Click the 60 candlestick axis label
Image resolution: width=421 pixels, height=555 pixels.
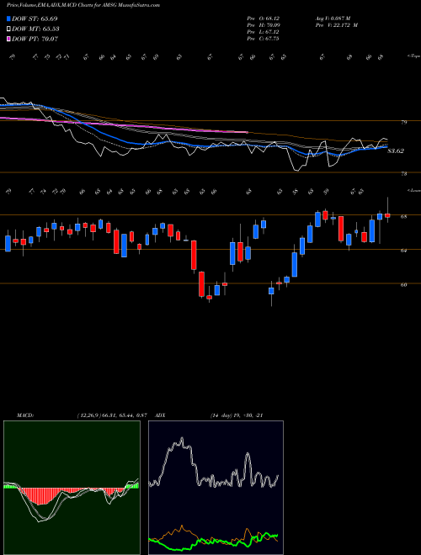403,284
